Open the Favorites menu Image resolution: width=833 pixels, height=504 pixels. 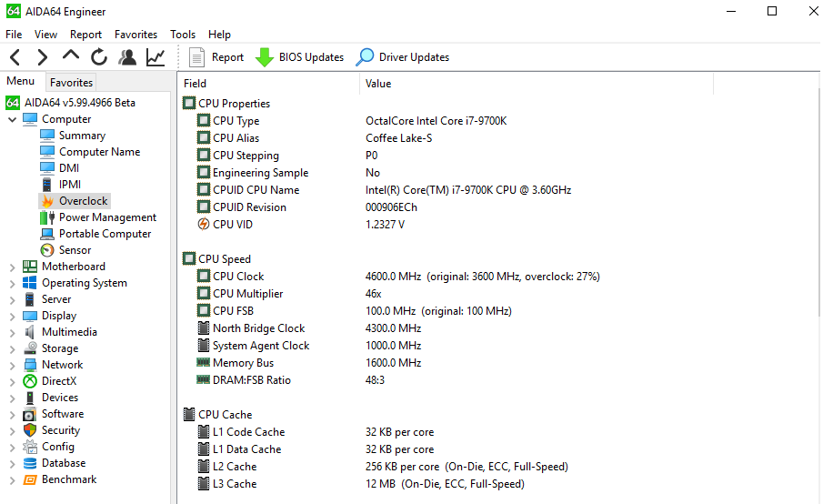click(x=136, y=35)
